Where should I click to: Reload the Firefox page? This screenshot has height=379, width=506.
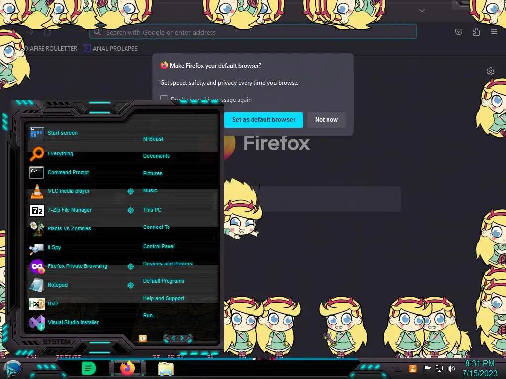click(x=47, y=32)
